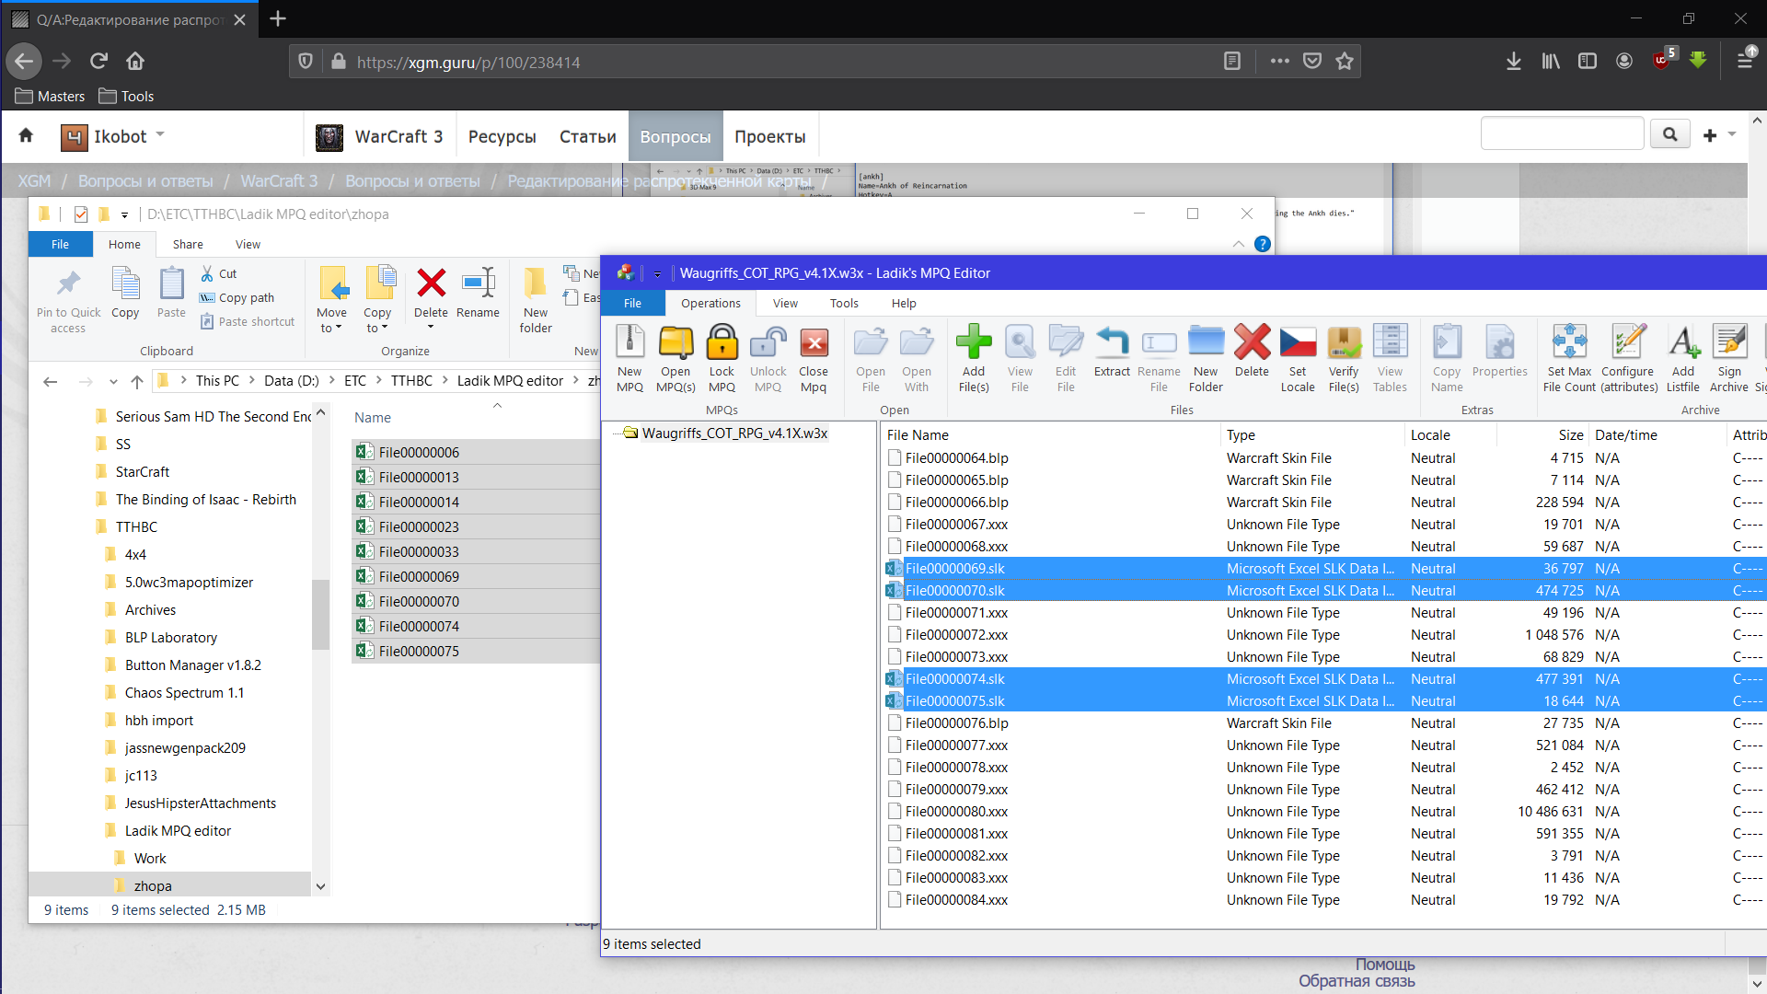The height and width of the screenshot is (994, 1767).
Task: Click Verify File(s) icon
Action: (x=1344, y=342)
